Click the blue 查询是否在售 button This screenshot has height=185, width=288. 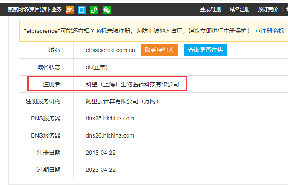coord(206,50)
